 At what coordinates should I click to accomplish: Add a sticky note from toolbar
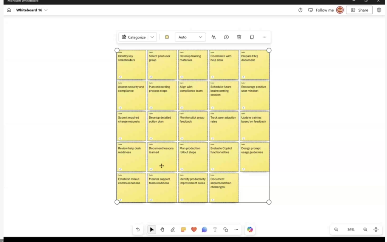tap(183, 230)
